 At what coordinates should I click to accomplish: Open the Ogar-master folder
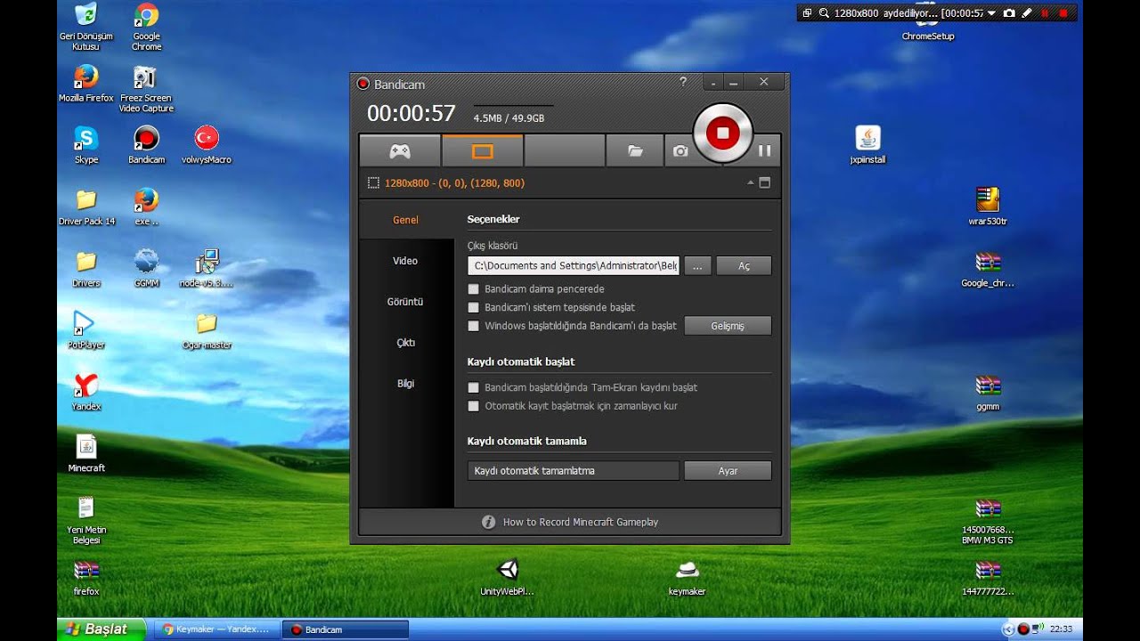point(207,329)
